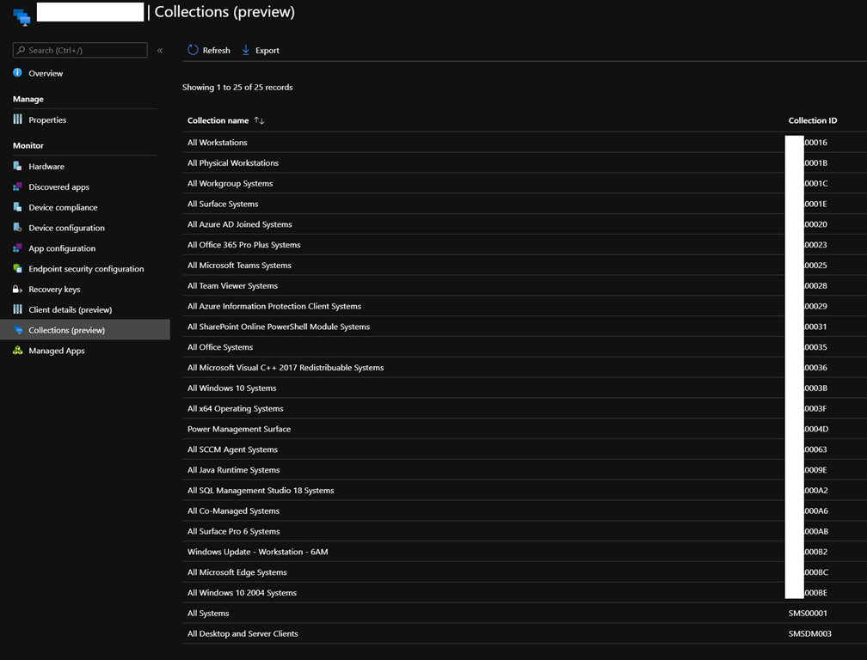Select the All Windows 10 Systems row
Viewport: 867px width, 660px height.
pyautogui.click(x=232, y=388)
